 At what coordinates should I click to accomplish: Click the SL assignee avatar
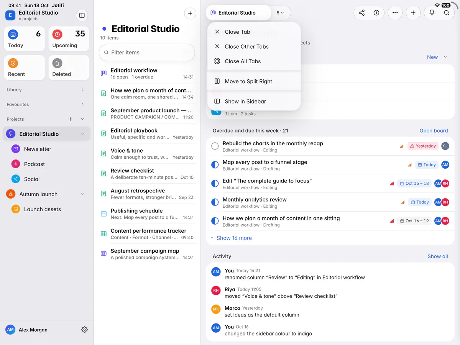(445, 146)
